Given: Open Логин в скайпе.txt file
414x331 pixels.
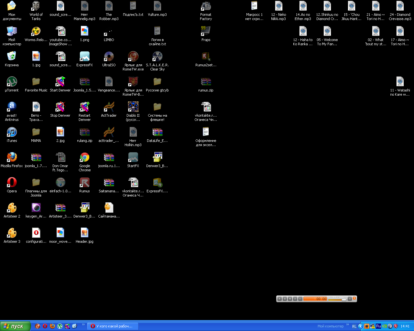Looking at the screenshot, I should tap(157, 36).
